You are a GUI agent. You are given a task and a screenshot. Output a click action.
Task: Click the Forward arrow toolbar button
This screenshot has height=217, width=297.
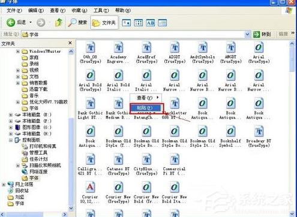click(41, 23)
